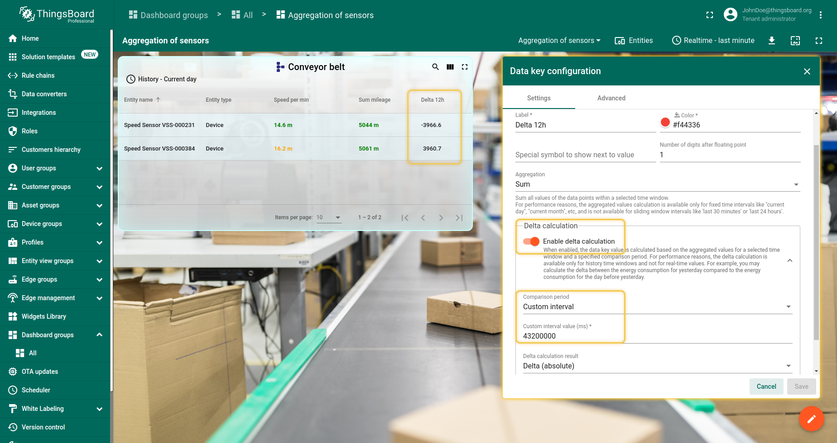This screenshot has width=837, height=443.
Task: Collapse delta calculation description chevron
Action: click(790, 261)
